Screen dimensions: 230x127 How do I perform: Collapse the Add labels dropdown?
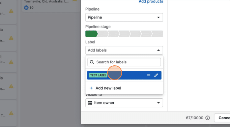pyautogui.click(x=124, y=50)
